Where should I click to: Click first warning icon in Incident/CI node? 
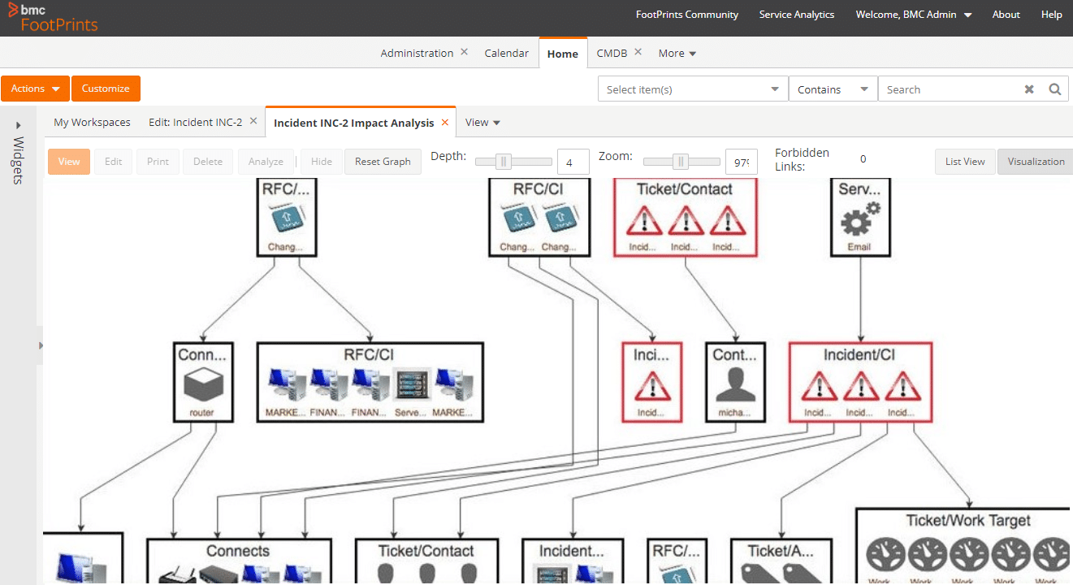click(819, 387)
